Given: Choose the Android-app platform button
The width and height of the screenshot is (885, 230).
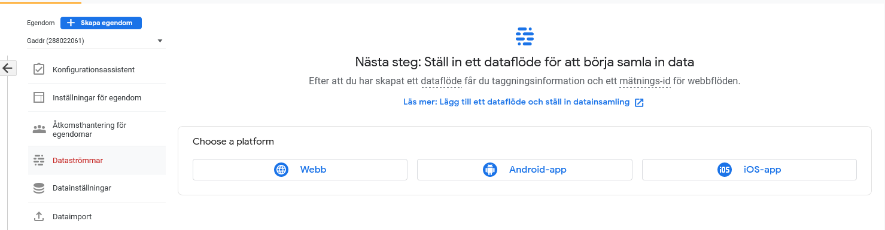Looking at the screenshot, I should click(x=525, y=170).
